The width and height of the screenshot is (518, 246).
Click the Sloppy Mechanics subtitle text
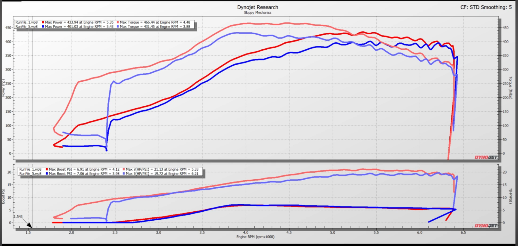point(257,13)
